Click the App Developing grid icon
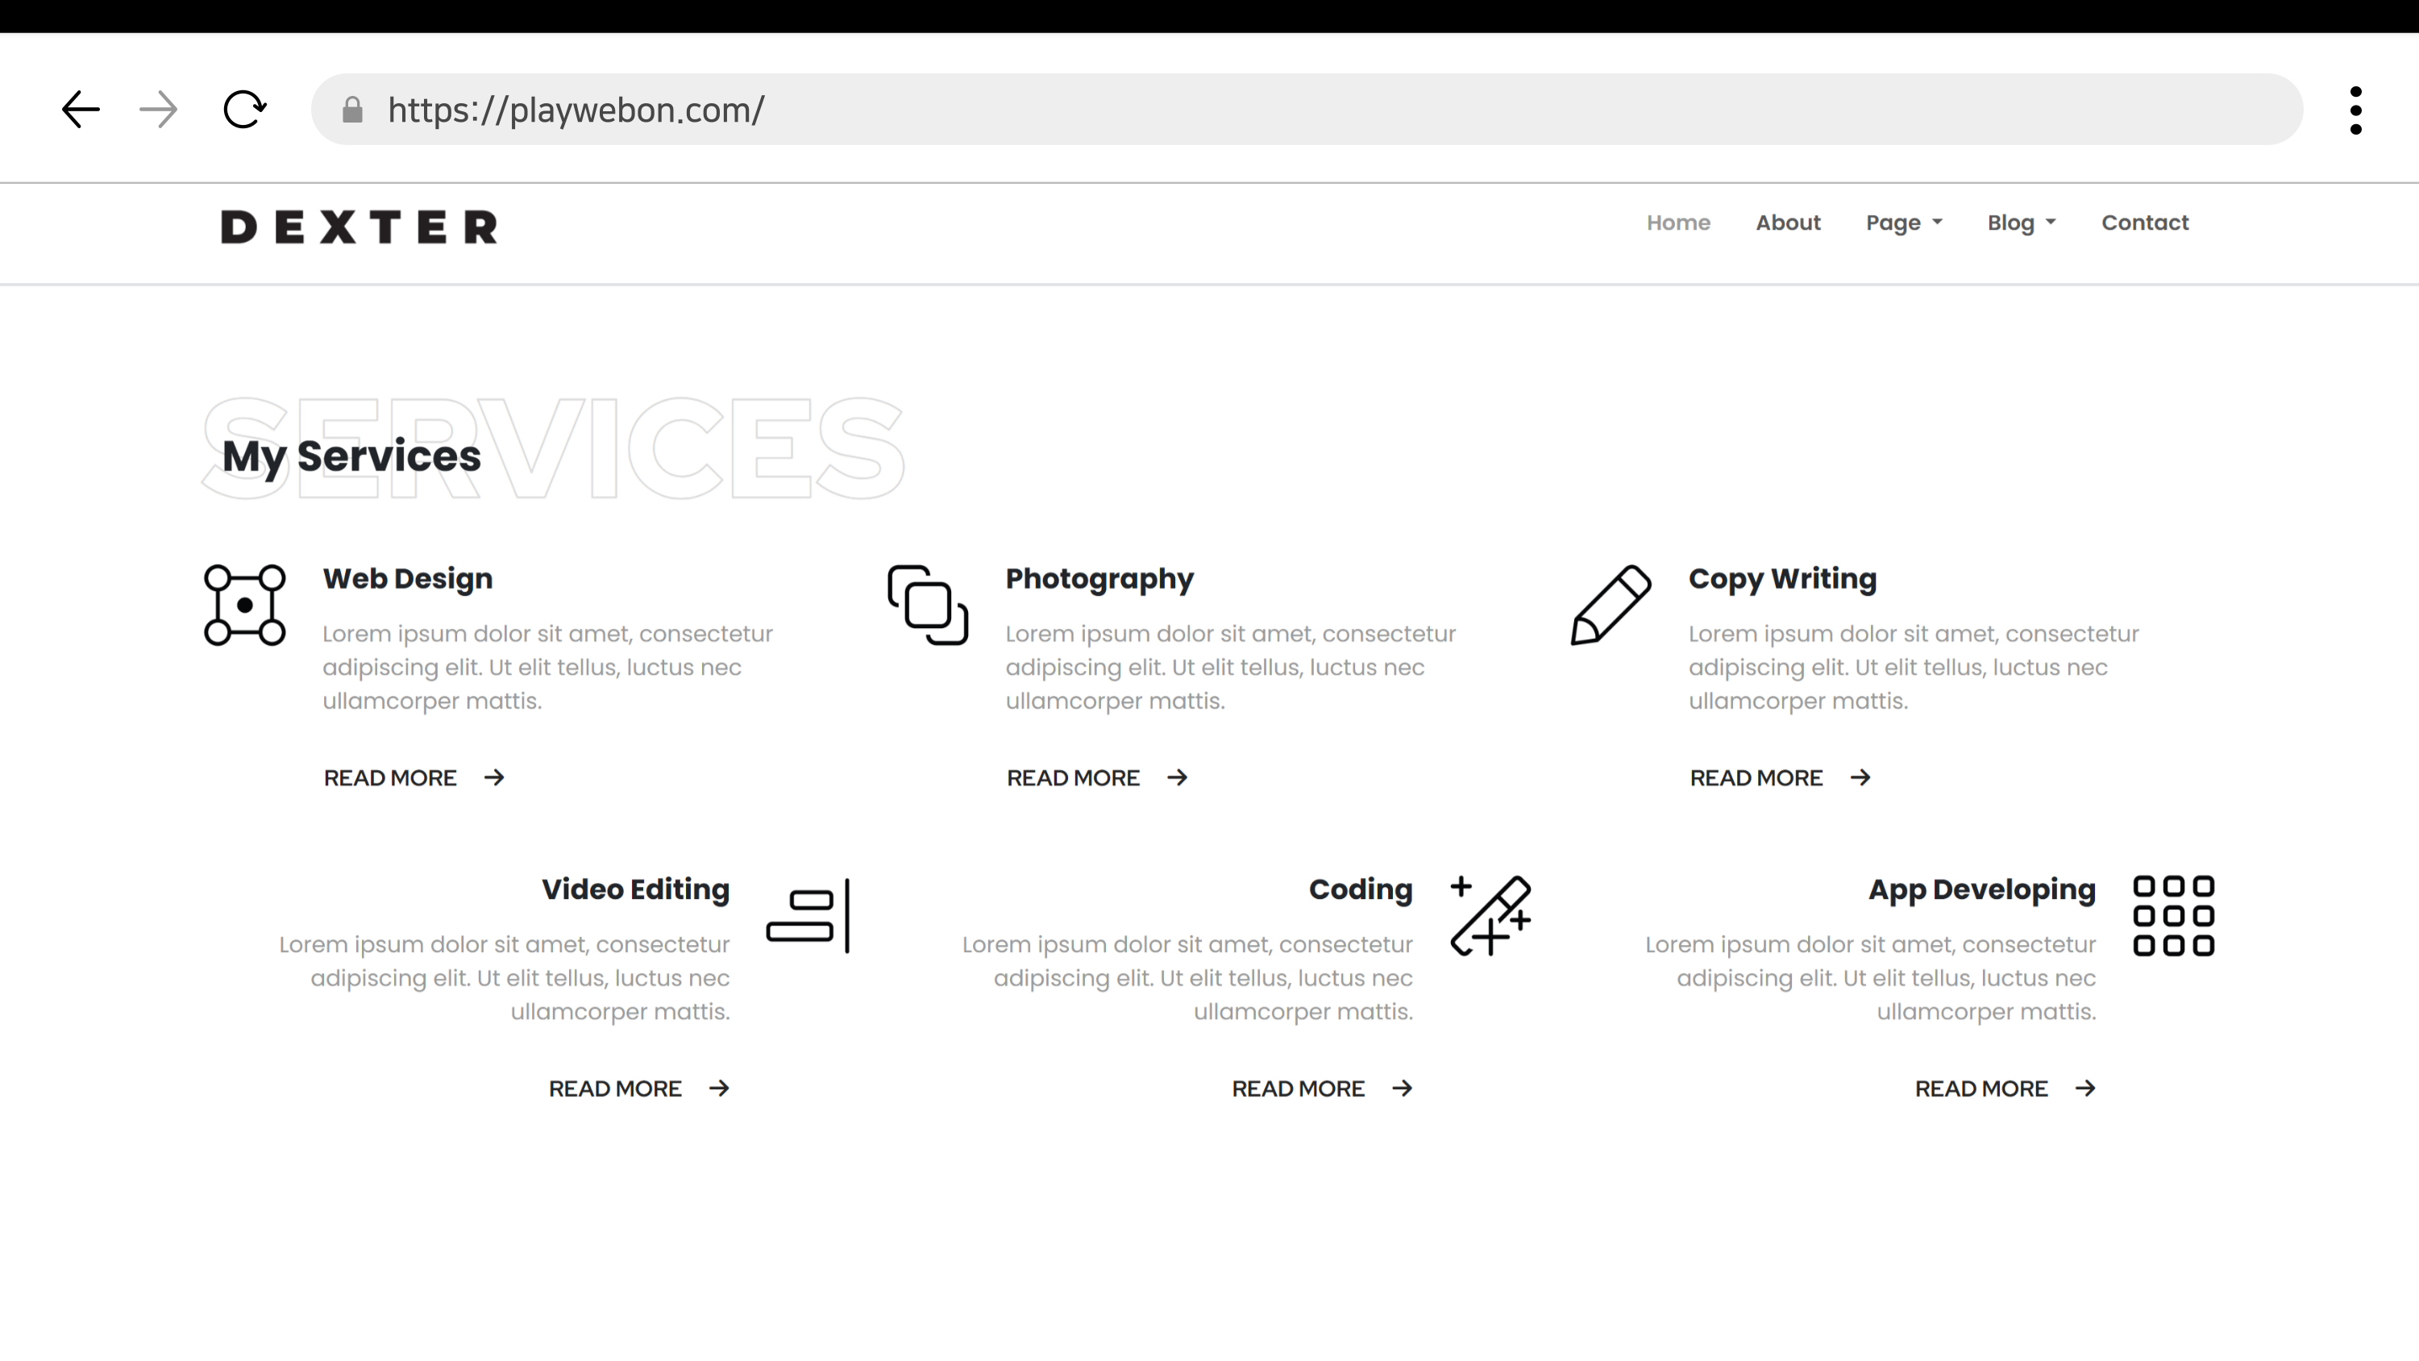Image resolution: width=2419 pixels, height=1361 pixels. [2174, 916]
